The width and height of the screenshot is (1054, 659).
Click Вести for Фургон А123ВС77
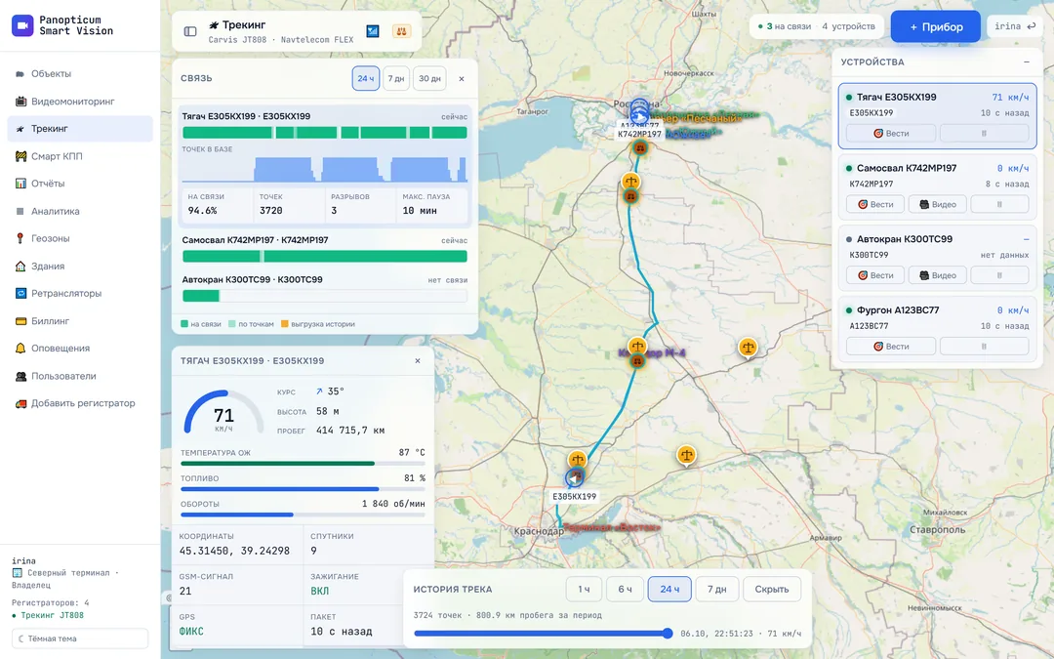tap(891, 347)
